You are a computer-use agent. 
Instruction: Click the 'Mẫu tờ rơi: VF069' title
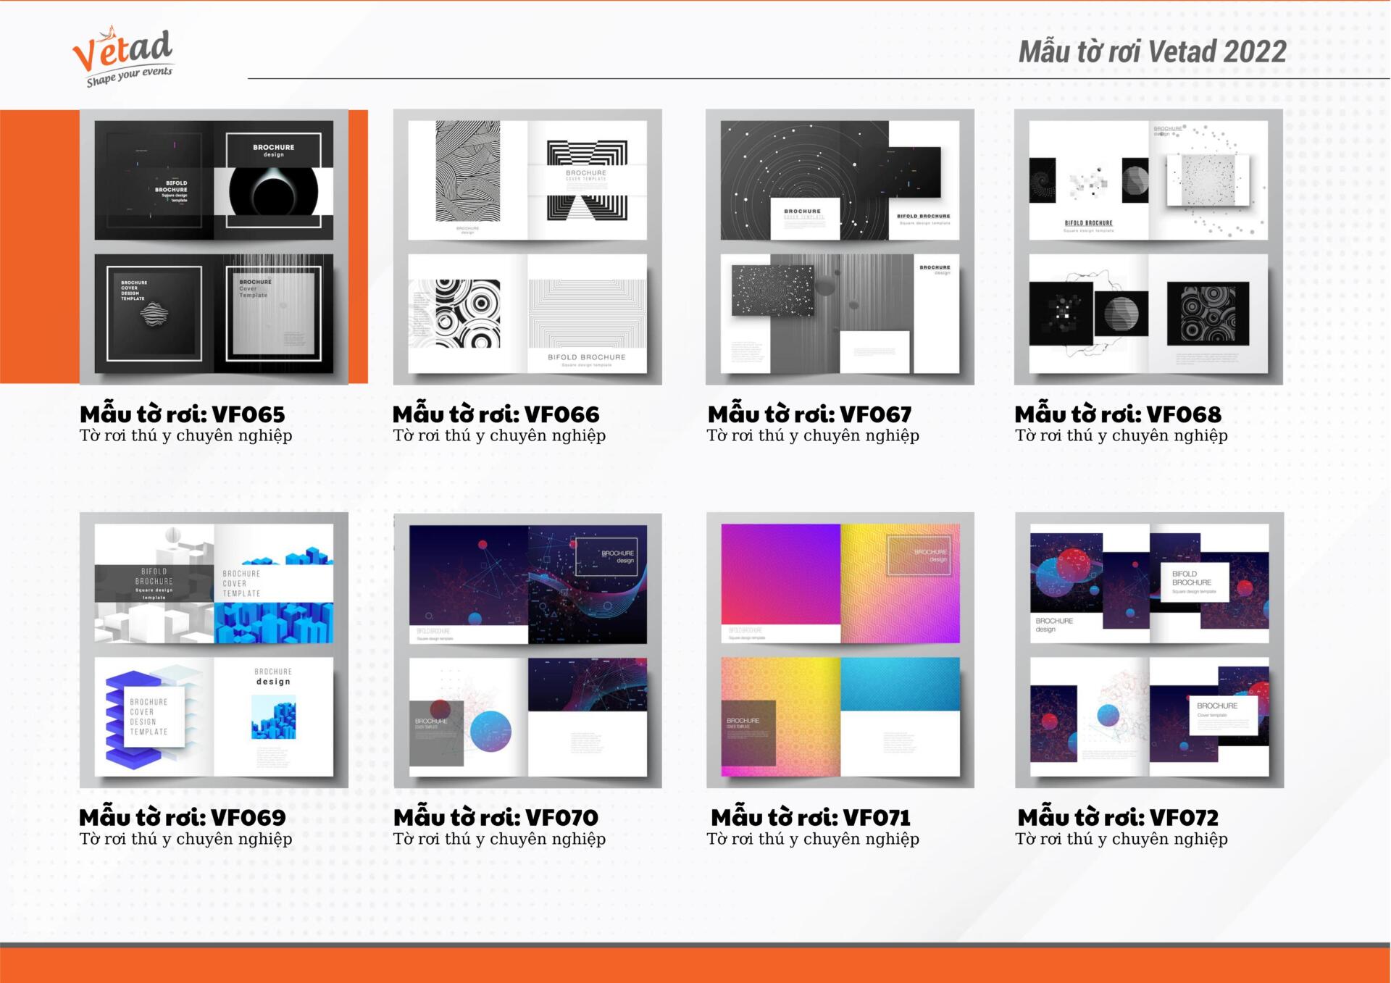coord(183,818)
